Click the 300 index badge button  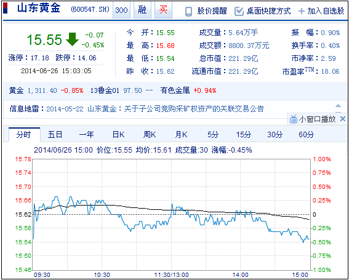[x=121, y=10]
